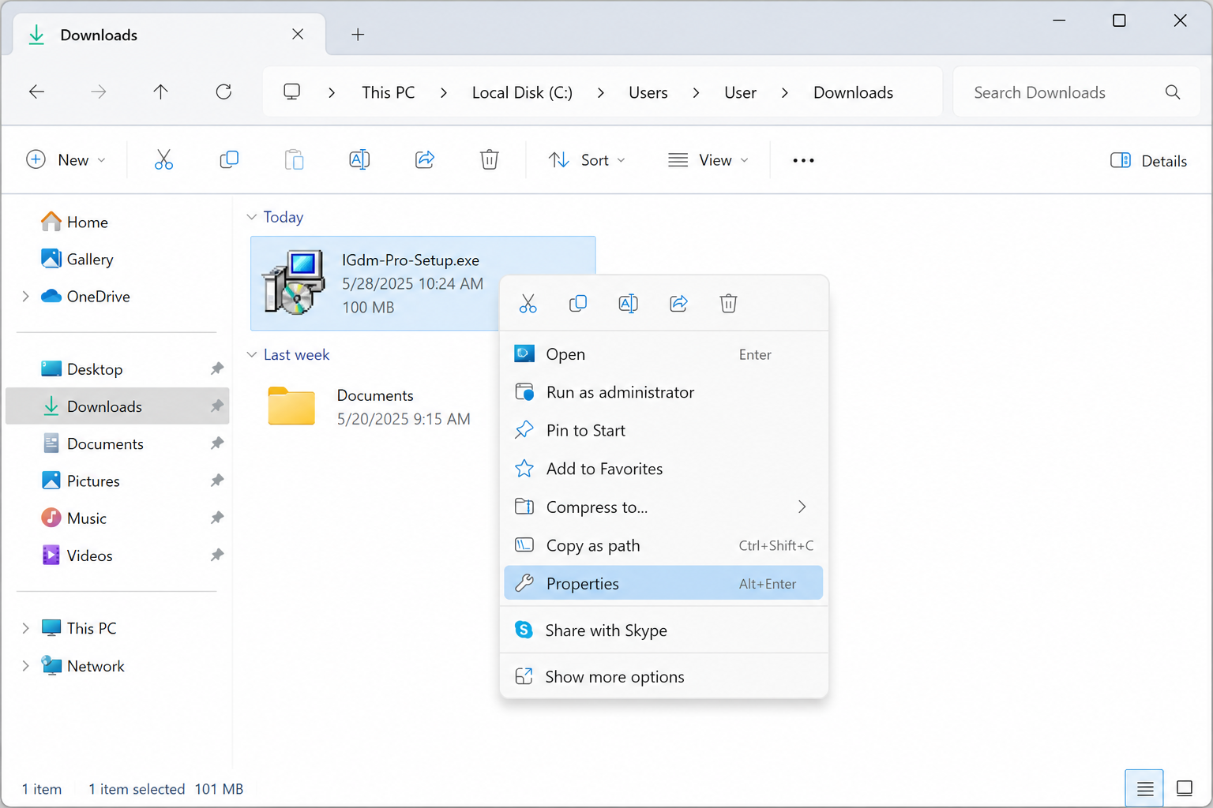
Task: Open the See more ellipsis menu
Action: (x=803, y=160)
